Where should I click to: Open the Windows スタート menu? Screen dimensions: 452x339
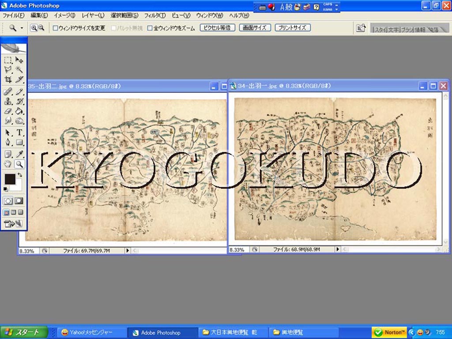click(24, 332)
